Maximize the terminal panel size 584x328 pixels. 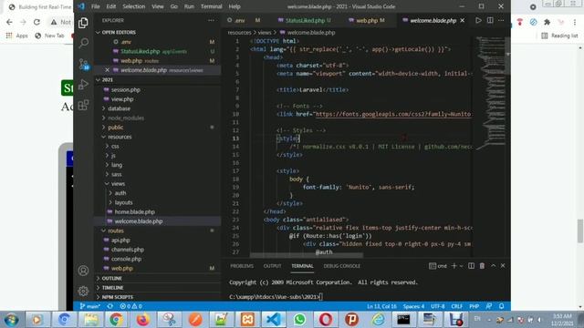tap(493, 266)
